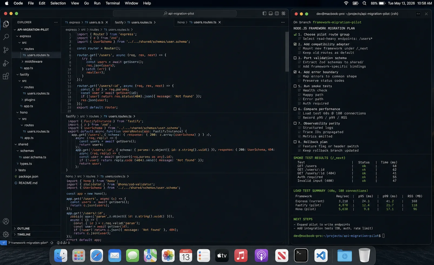Open the Search view in activity bar
This screenshot has width=434, height=265.
(x=6, y=37)
